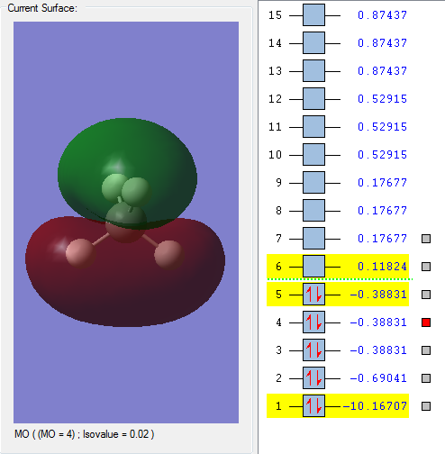
Task: Select the occupied orbital 3 electron box
Action: pyautogui.click(x=313, y=350)
